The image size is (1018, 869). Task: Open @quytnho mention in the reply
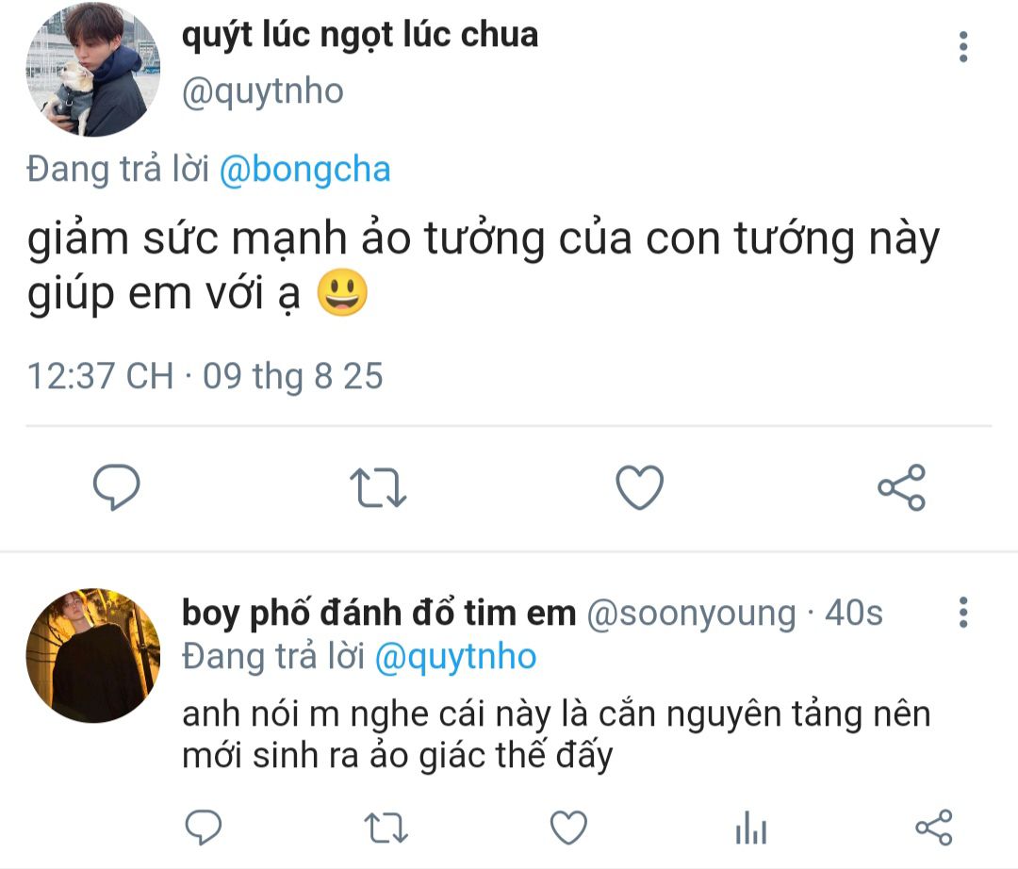(455, 657)
